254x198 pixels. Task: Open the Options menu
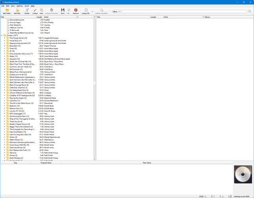pos(19,6)
